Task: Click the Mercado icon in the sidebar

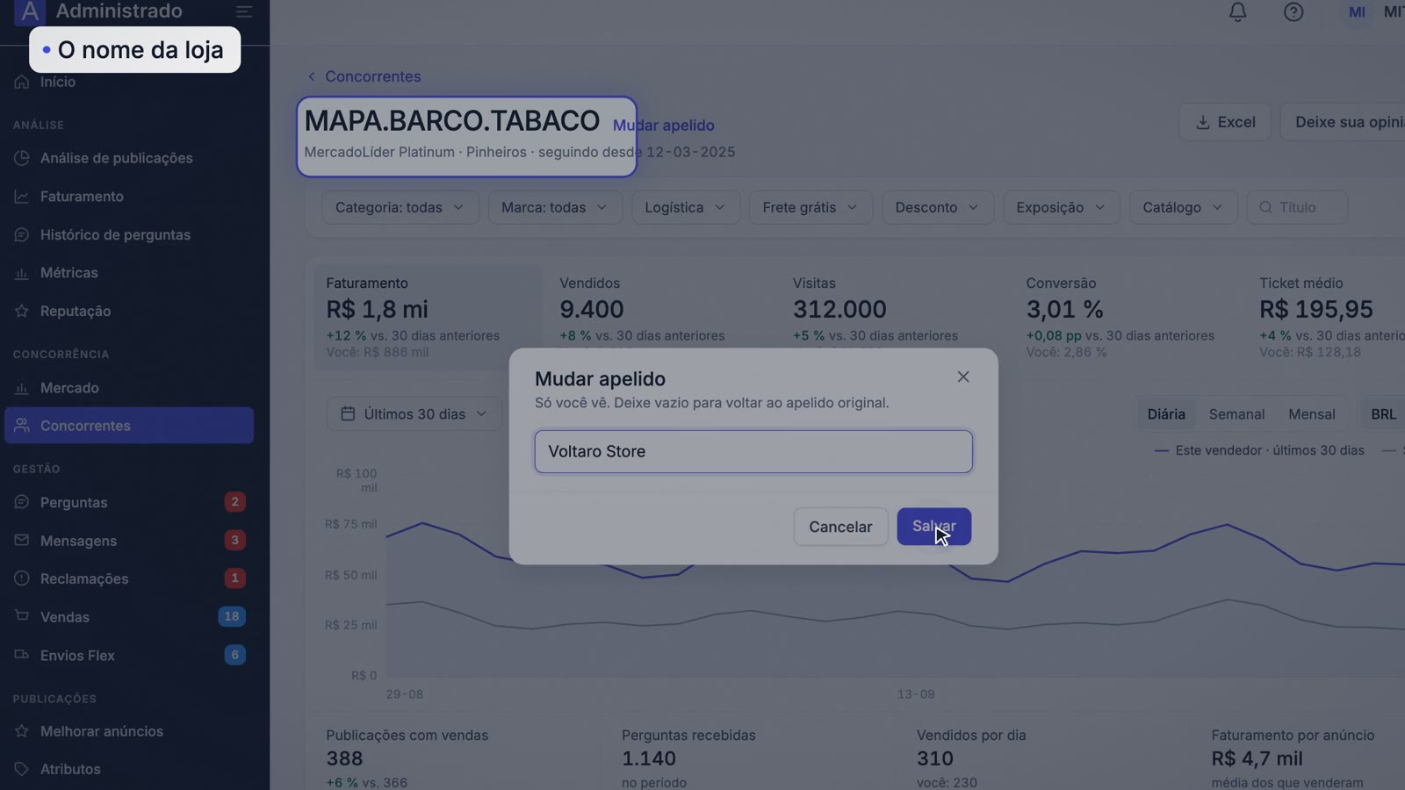Action: tap(22, 388)
